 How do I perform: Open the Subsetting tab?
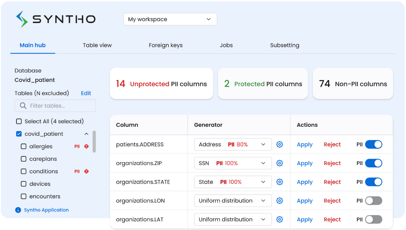click(x=285, y=45)
